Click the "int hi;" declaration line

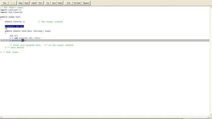coord(14,36)
